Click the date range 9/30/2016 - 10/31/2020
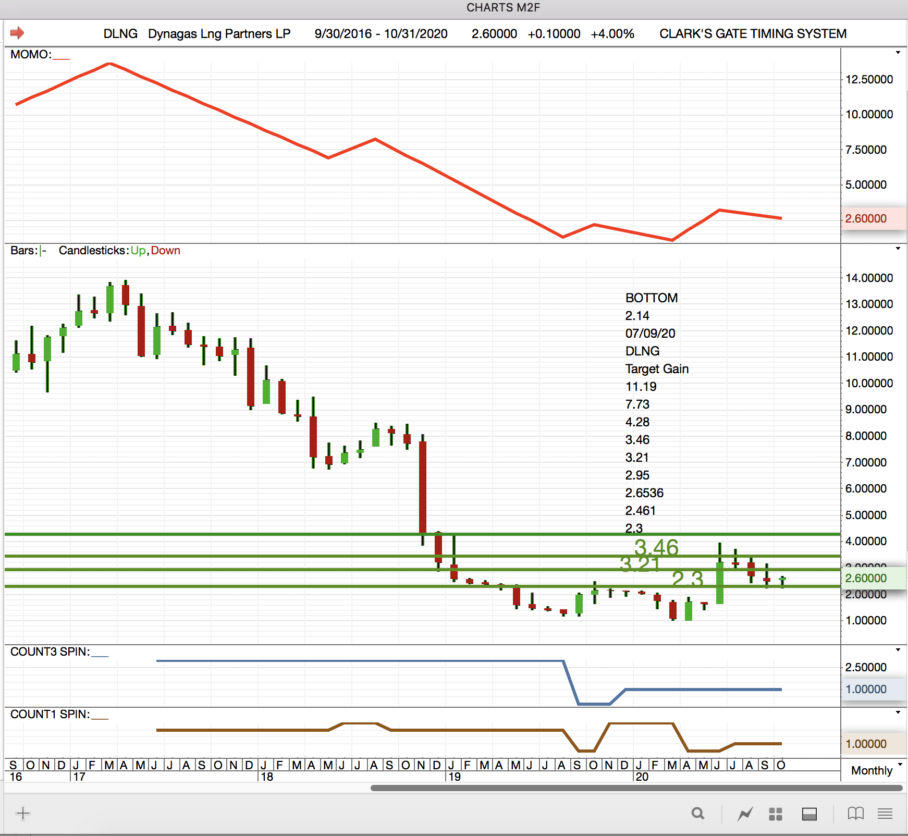Image resolution: width=908 pixels, height=836 pixels. tap(381, 34)
